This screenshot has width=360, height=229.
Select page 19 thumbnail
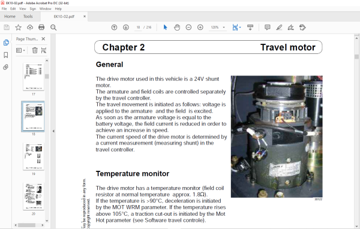click(34, 156)
